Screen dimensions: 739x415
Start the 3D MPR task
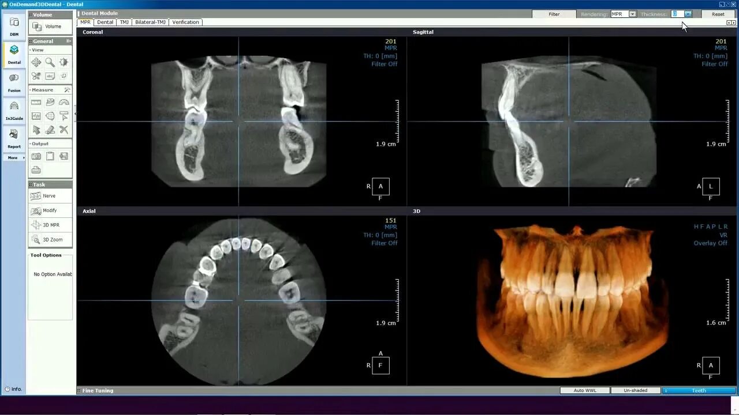click(x=50, y=225)
